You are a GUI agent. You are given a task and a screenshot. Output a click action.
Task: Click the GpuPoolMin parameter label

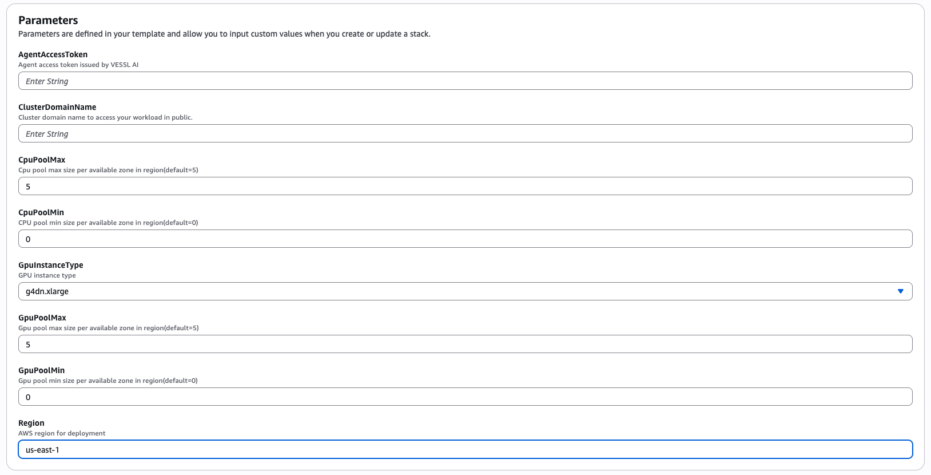coord(42,370)
